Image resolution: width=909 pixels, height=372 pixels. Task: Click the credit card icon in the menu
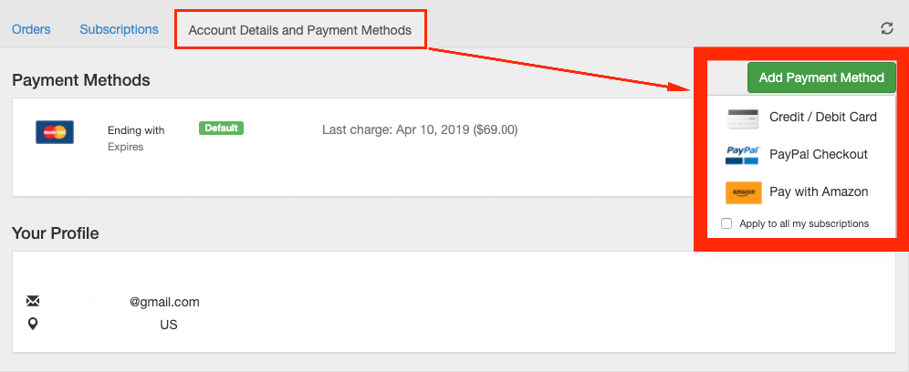point(742,118)
